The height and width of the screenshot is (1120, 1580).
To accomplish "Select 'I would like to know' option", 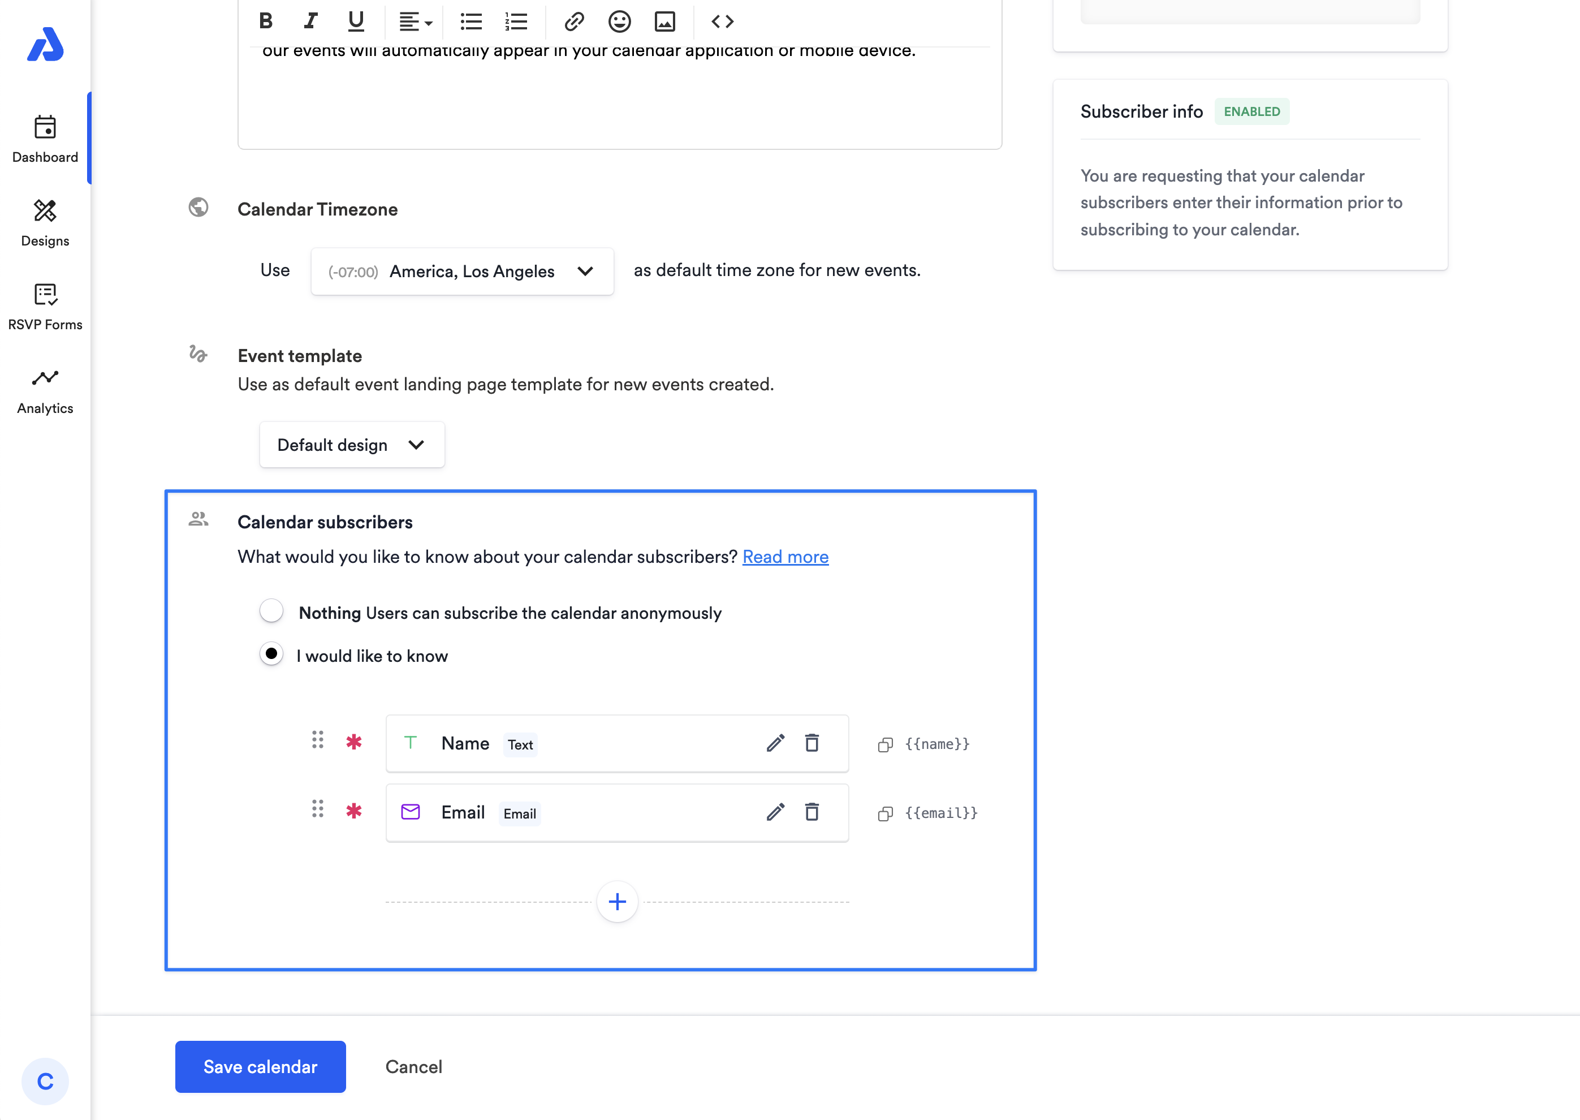I will [x=271, y=654].
